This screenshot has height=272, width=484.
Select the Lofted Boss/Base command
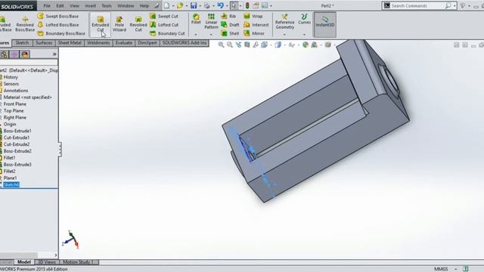tap(57, 25)
